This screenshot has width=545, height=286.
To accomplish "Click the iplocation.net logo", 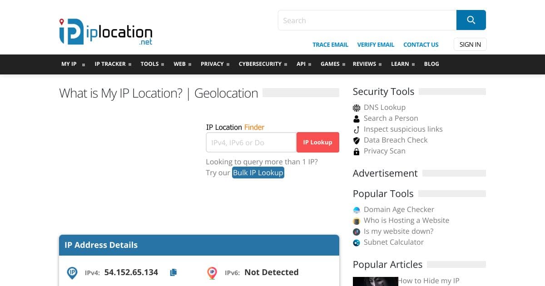I will [105, 31].
